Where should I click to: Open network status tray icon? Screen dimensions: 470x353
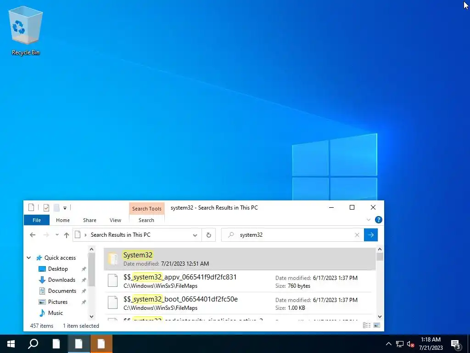tap(400, 344)
